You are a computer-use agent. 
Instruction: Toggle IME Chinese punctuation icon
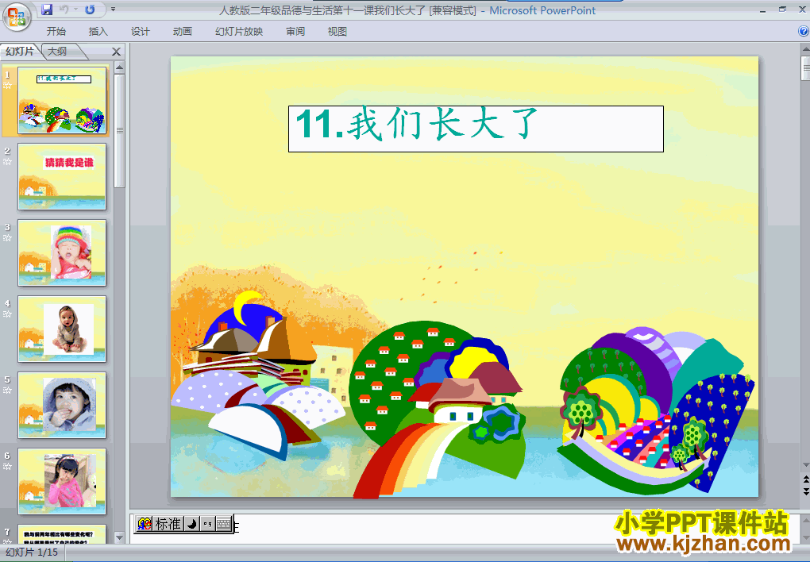point(208,524)
